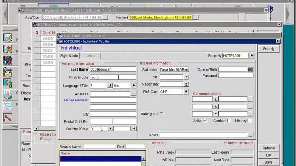This screenshot has width=296, height=166.
Task: Click into the Last Name field
Action: pos(113,69)
